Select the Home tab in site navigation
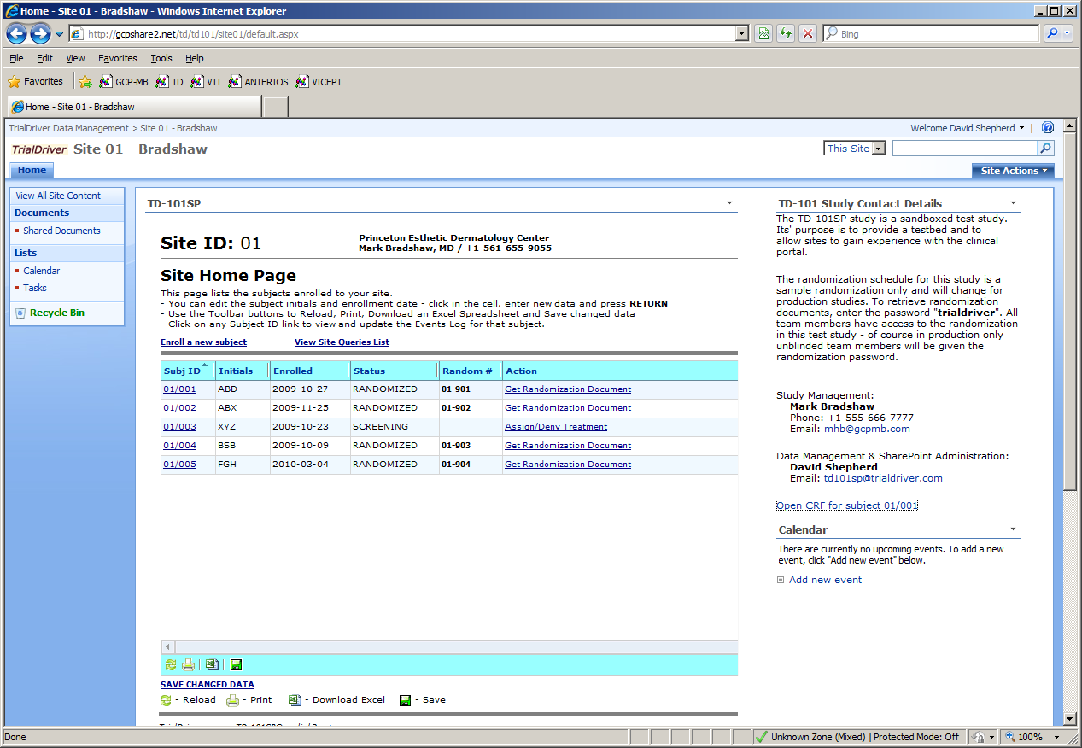This screenshot has width=1082, height=748. coord(32,171)
